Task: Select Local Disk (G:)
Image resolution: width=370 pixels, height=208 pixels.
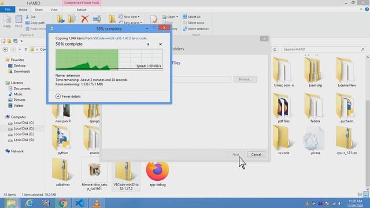Action: [21, 140]
